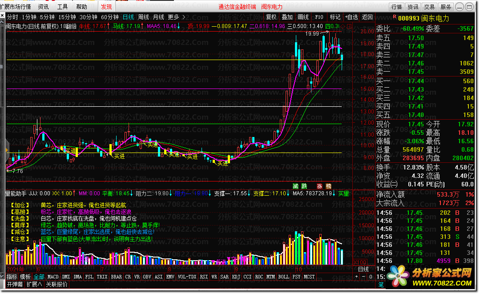Switch to 15分钟 period

pos(67,17)
